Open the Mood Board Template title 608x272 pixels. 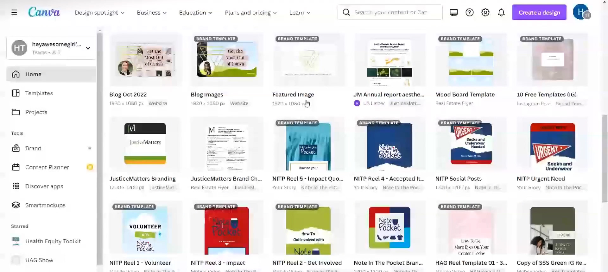point(465,94)
